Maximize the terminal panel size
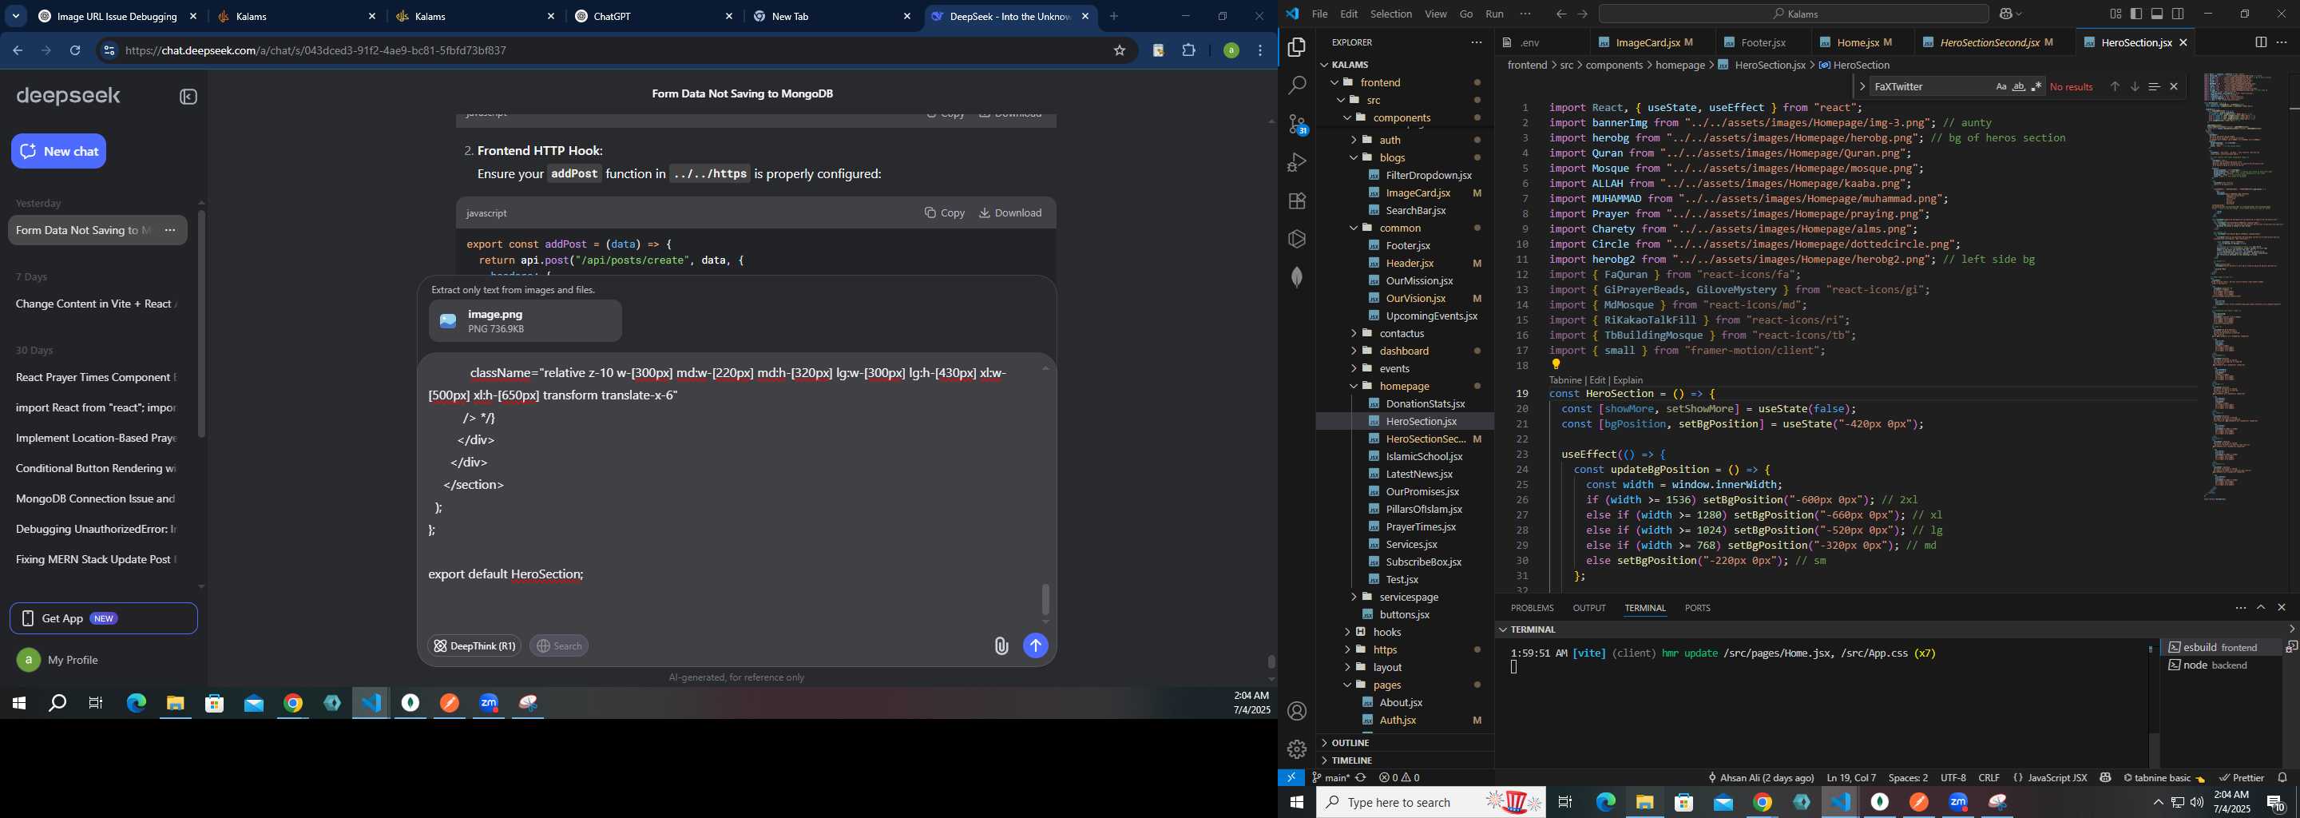2300x818 pixels. [2261, 607]
